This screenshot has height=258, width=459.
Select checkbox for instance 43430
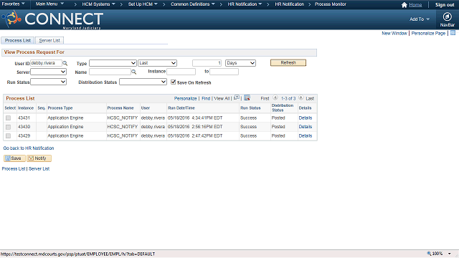point(8,127)
